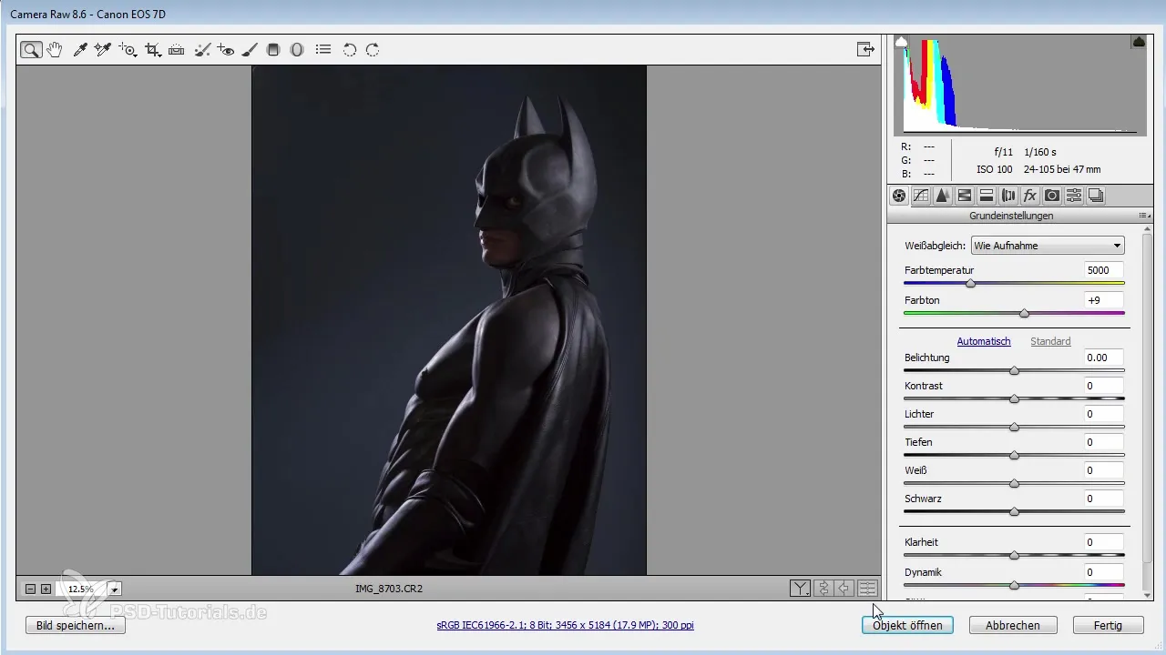
Task: Click Bild speichern button
Action: [76, 626]
